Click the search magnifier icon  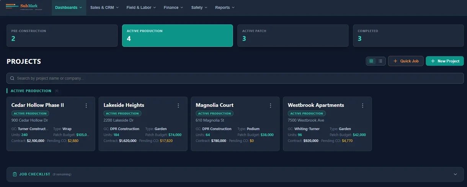[12, 78]
